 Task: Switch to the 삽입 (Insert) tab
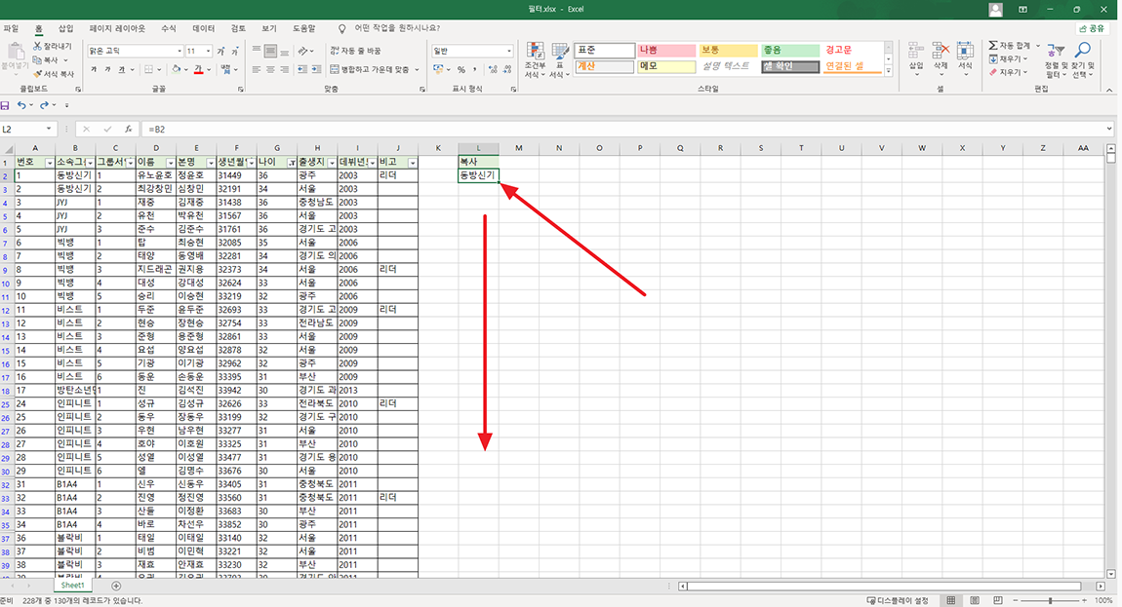click(x=65, y=28)
